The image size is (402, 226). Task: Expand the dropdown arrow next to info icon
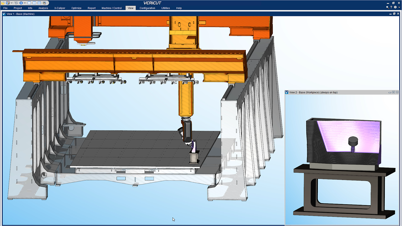(25, 3)
